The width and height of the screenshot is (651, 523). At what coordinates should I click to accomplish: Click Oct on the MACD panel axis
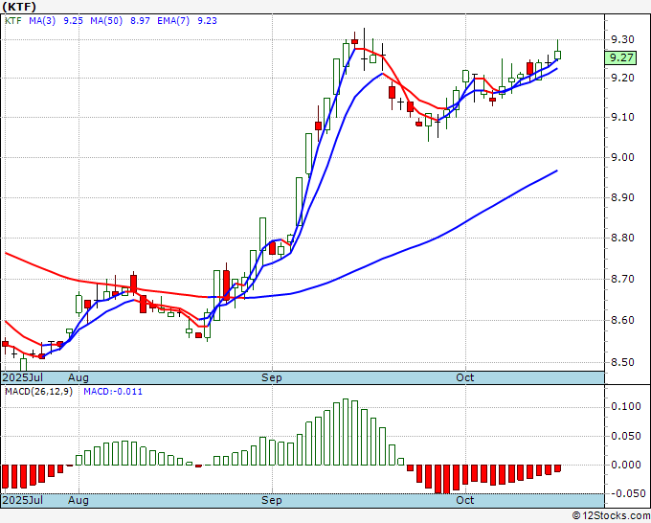(465, 500)
